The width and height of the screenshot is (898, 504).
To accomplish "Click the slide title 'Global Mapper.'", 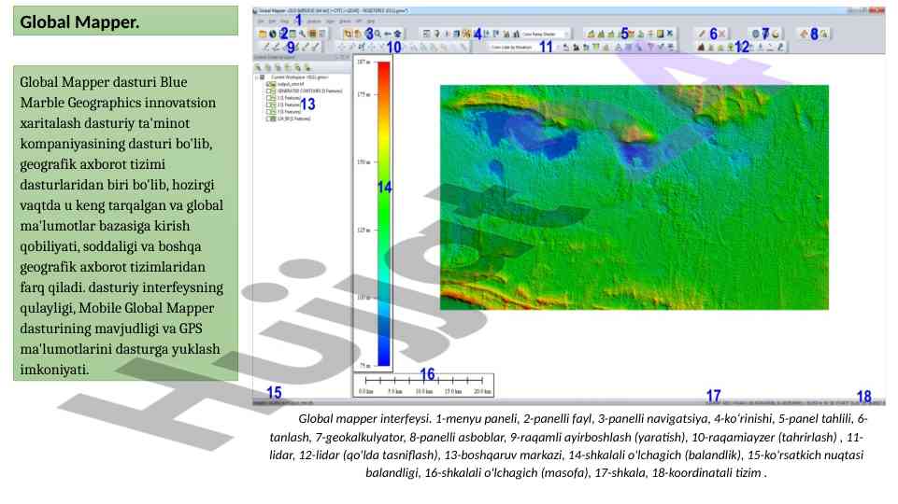I will 79,21.
